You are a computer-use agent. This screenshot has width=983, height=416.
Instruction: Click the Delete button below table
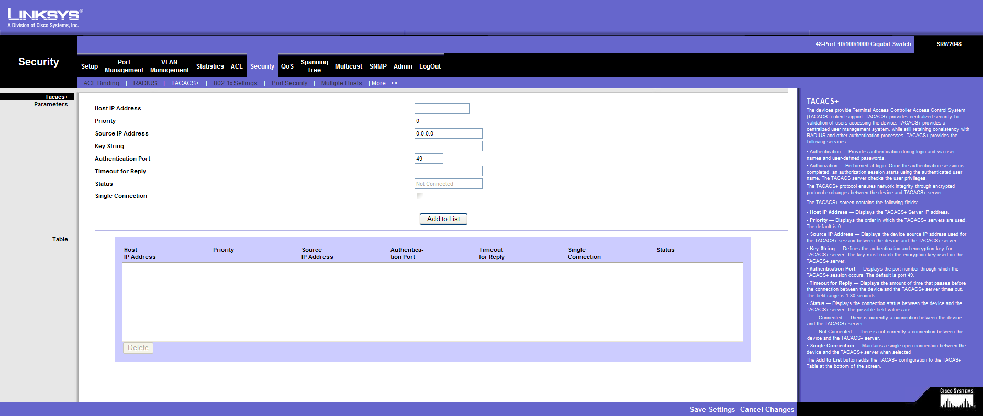[138, 348]
